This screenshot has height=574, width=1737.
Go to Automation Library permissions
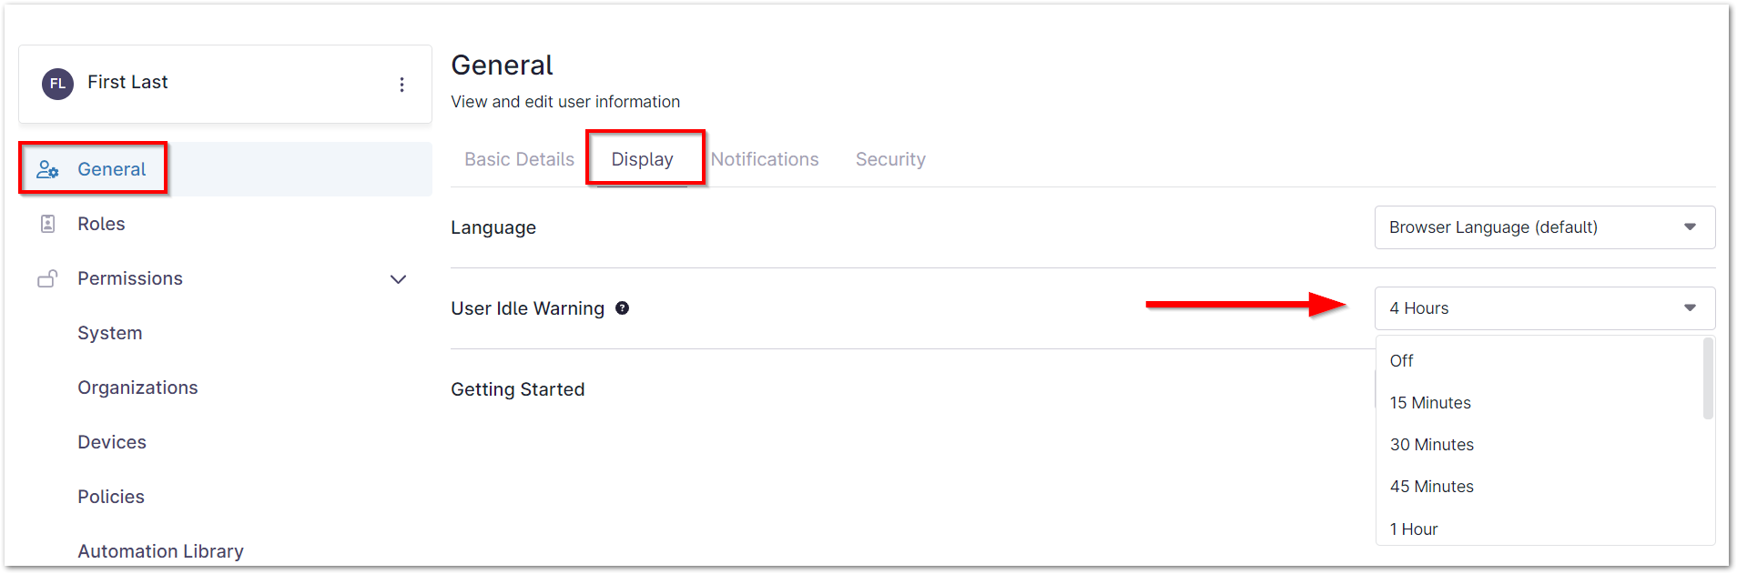click(160, 551)
